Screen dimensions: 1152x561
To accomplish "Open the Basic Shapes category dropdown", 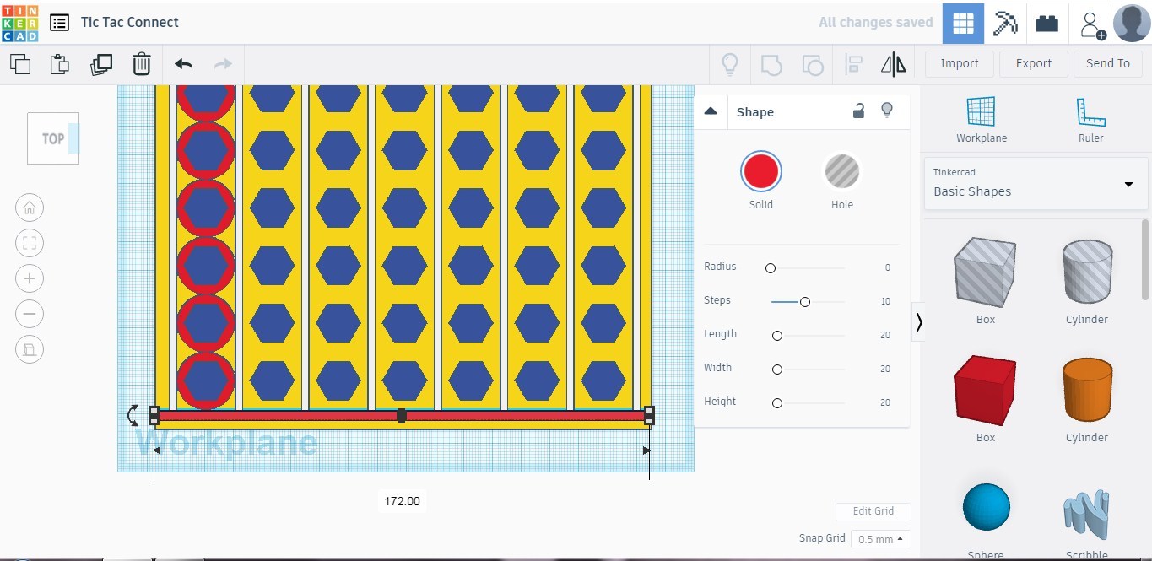I will coord(1036,183).
